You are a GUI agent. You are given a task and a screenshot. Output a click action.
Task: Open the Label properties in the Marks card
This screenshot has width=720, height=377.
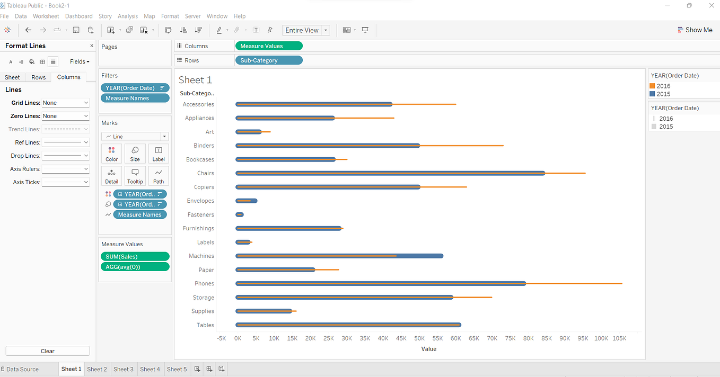(x=158, y=153)
